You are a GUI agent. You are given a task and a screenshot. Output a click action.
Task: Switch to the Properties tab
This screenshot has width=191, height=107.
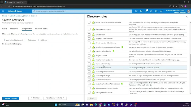point(14,29)
